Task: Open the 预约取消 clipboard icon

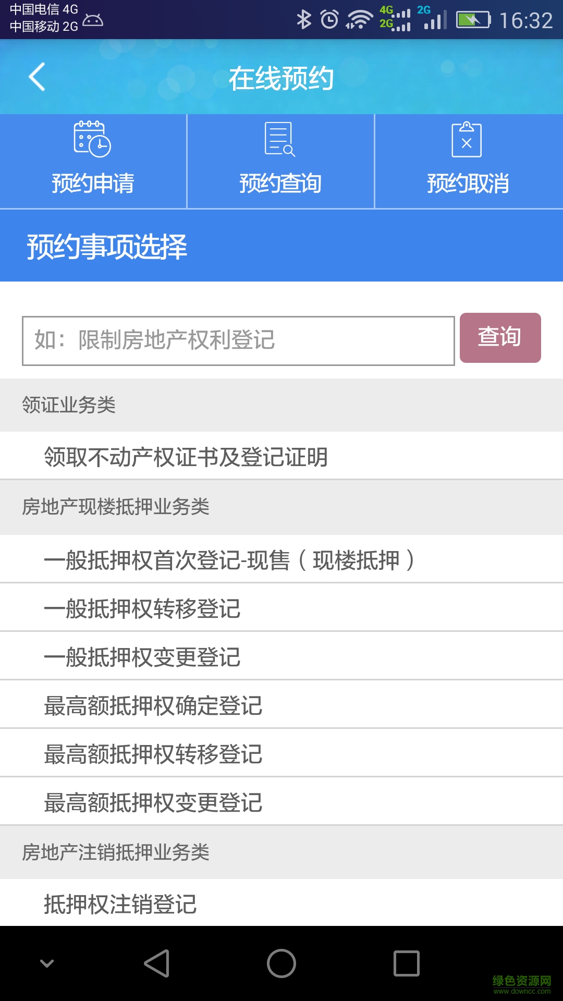Action: (467, 139)
